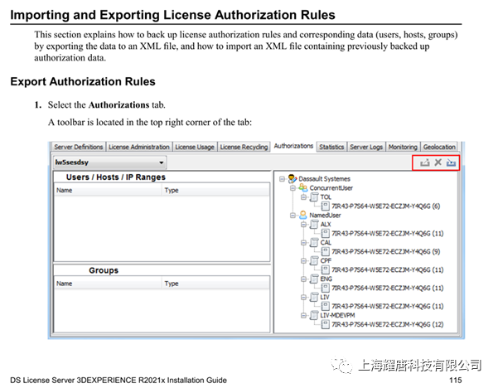Select license key text ending in (9)
The width and height of the screenshot is (498, 388).
(x=386, y=252)
